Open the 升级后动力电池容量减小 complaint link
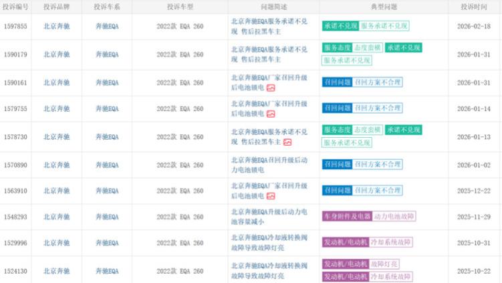 pyautogui.click(x=269, y=217)
